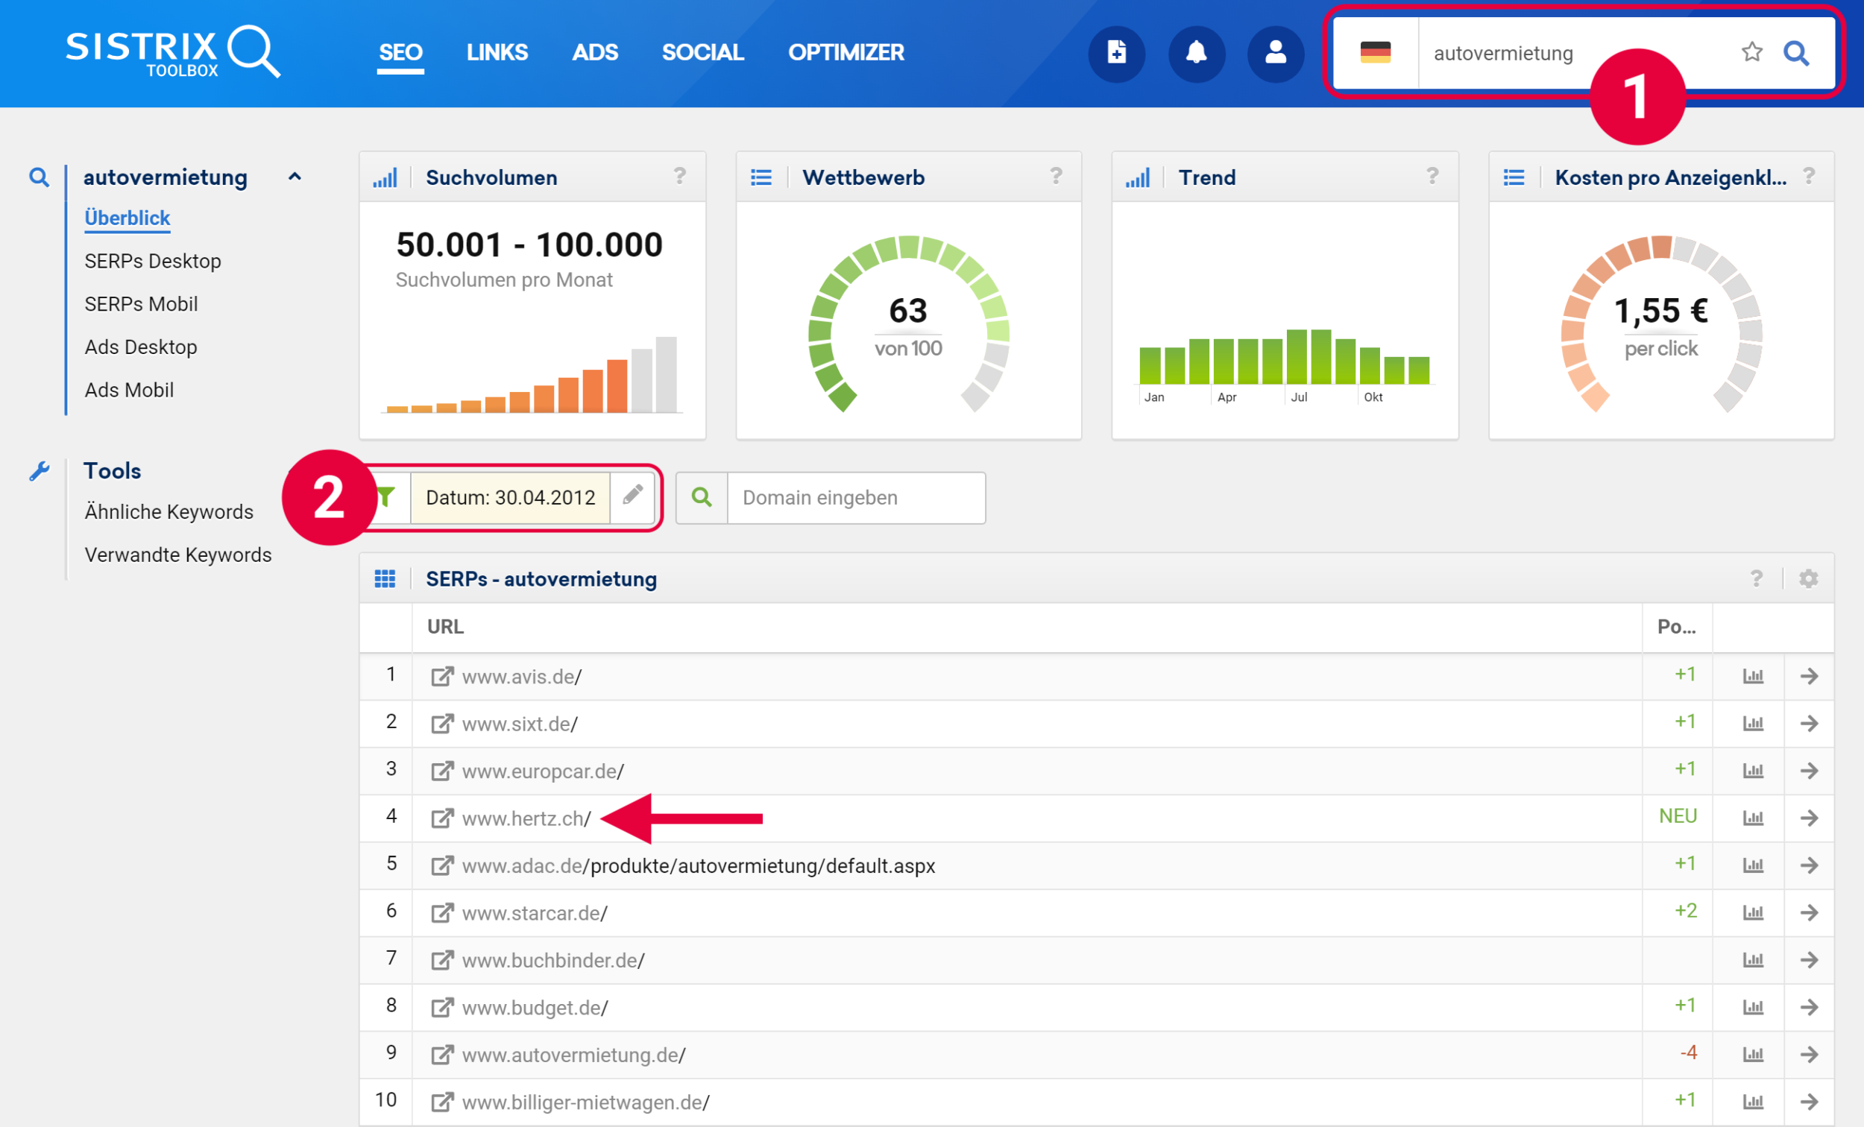Viewport: 1864px width, 1127px height.
Task: Open help for Wettbewerb box
Action: tap(1056, 176)
